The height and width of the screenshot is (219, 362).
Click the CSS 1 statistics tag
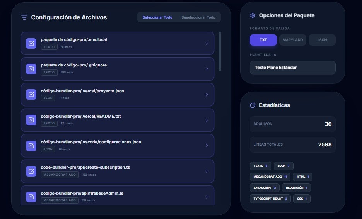[302, 199]
